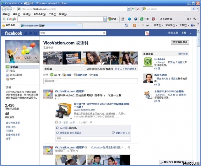Select the VicoVation.com 視連科 browser tab
This screenshot has height=166, width=201.
click(48, 25)
